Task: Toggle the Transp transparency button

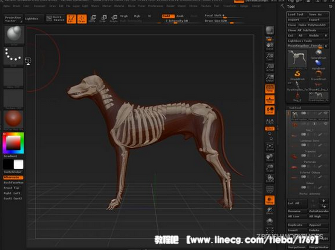Action: tap(270, 200)
